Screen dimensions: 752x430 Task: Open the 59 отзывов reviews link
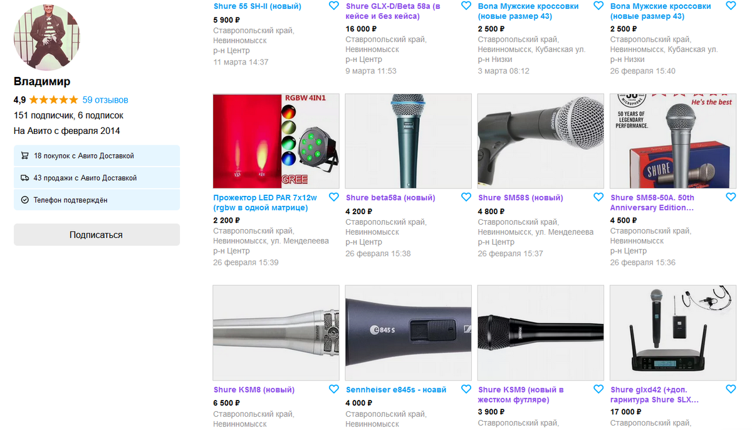click(105, 100)
